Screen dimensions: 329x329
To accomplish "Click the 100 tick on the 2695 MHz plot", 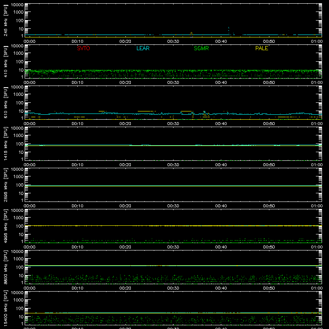I will pyautogui.click(x=20, y=185).
